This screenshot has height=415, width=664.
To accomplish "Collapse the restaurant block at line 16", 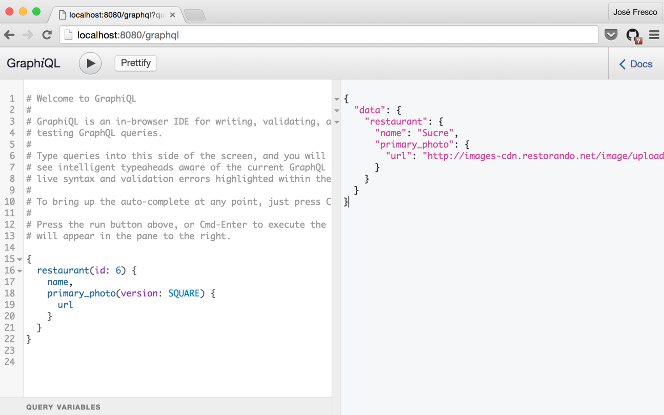I will [19, 271].
